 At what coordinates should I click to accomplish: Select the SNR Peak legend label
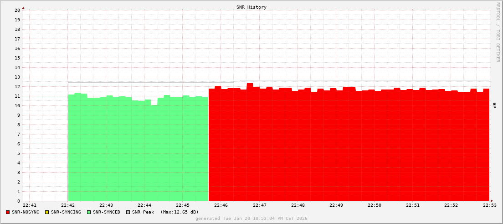click(143, 212)
